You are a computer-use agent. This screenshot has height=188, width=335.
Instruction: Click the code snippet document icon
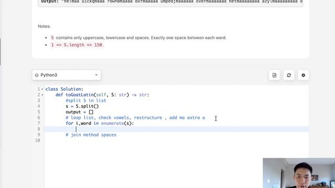click(x=274, y=75)
